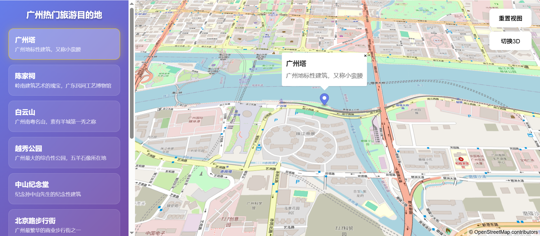Click the 重置视图 reset view button
540x236 pixels.
click(x=510, y=18)
